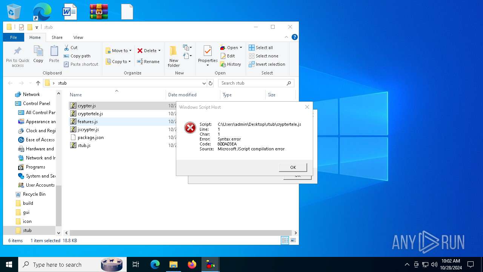Image resolution: width=483 pixels, height=272 pixels.
Task: Open Control Panel in navigation pane
Action: [x=36, y=104]
